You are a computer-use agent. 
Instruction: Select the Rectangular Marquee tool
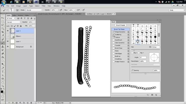click(3, 22)
